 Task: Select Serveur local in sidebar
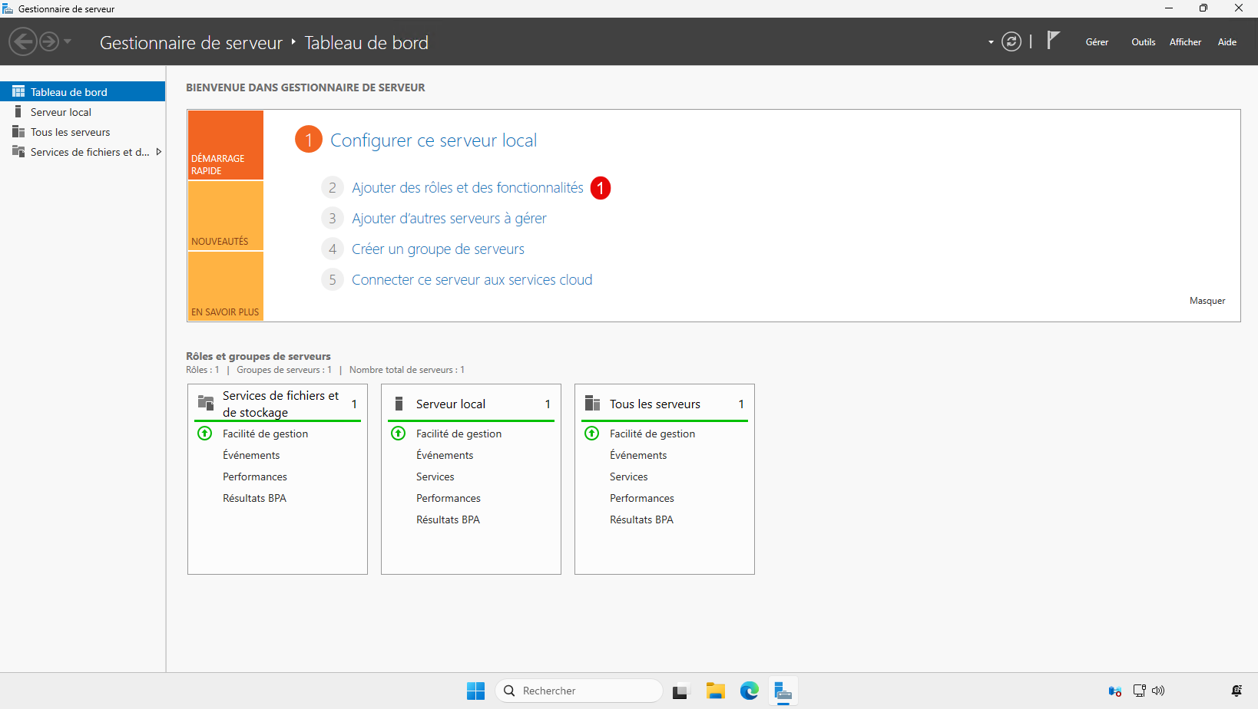(x=61, y=112)
